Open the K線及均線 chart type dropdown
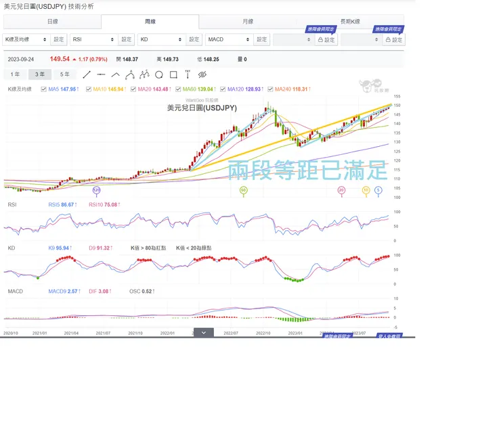 [26, 40]
